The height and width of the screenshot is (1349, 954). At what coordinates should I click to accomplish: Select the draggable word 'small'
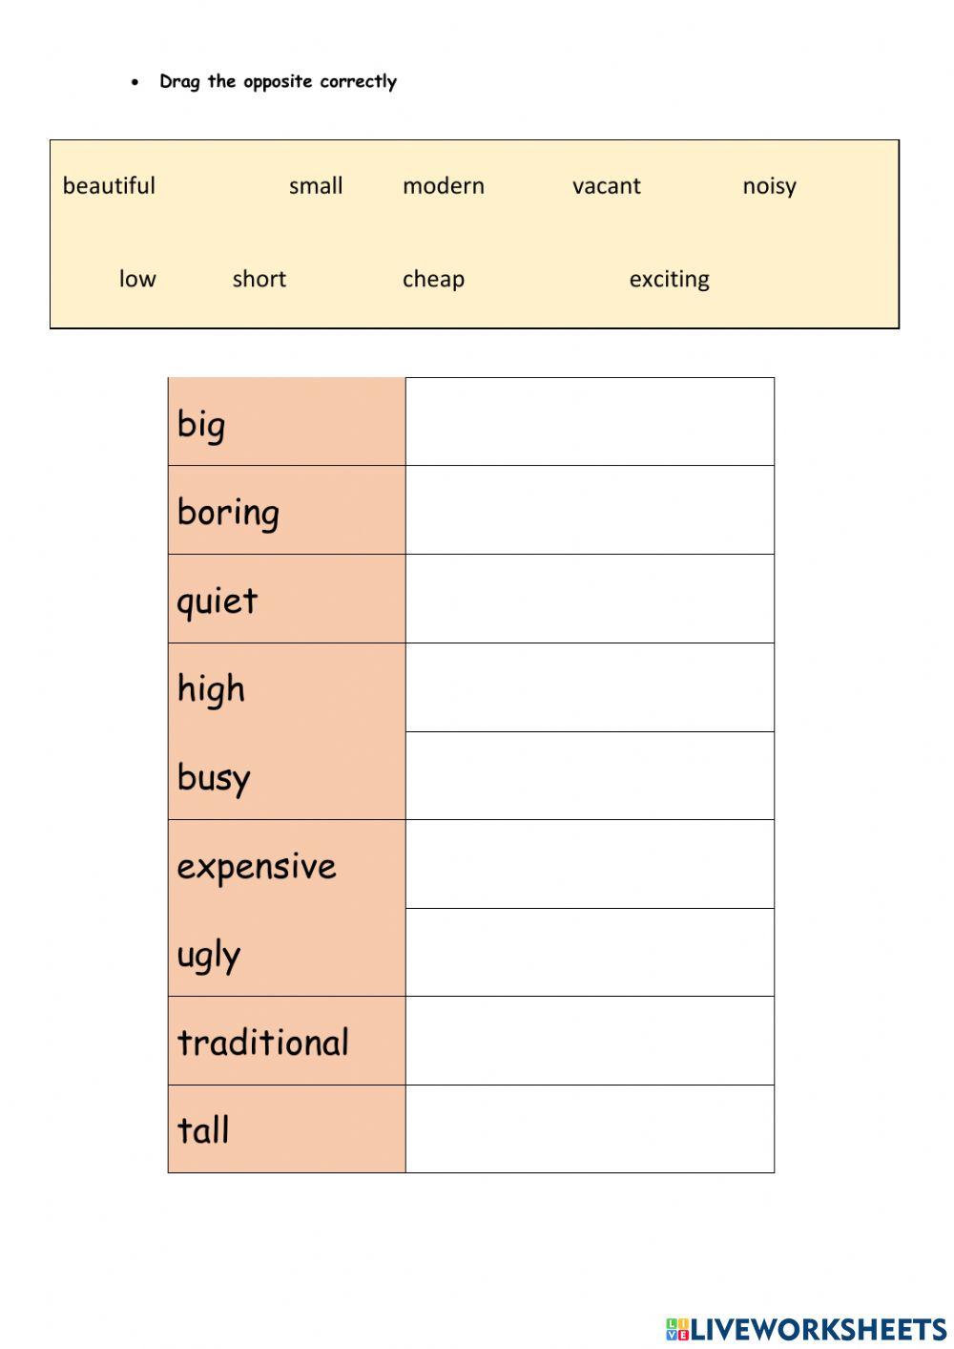click(x=316, y=186)
